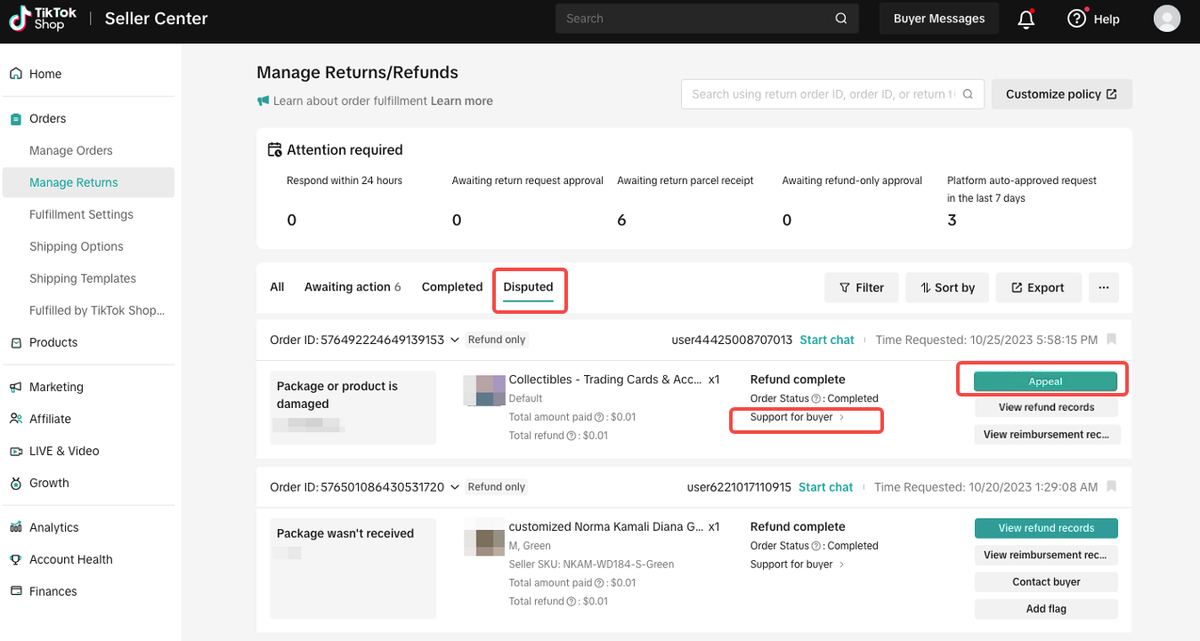Open the Help question mark icon
The width and height of the screenshot is (1200, 641).
1077,19
